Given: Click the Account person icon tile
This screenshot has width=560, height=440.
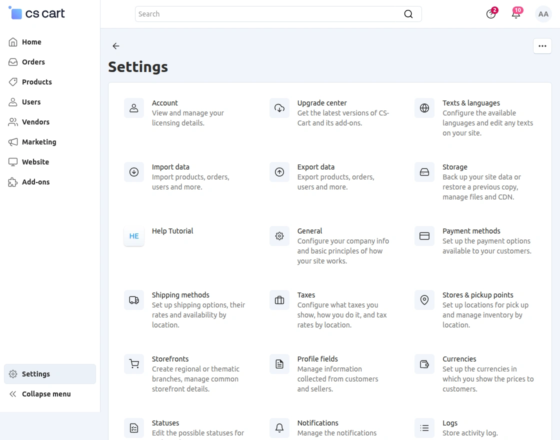Looking at the screenshot, I should (134, 108).
